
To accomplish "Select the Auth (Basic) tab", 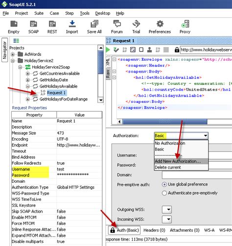I will (124, 230).
